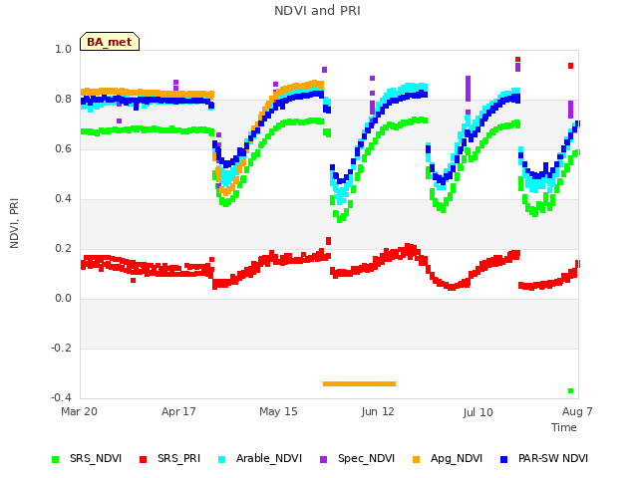Click the Apg_NDVI orange legend swatch
The width and height of the screenshot is (638, 478).
(x=416, y=459)
